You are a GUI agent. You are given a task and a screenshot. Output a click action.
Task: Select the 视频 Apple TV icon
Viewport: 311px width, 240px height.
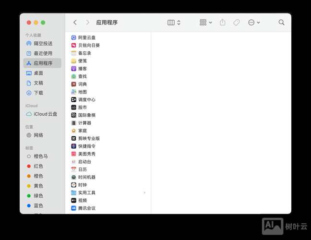point(73,200)
